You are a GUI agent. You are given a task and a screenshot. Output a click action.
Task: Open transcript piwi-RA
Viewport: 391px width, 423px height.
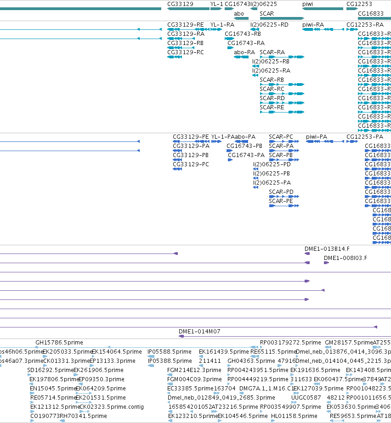(313, 24)
